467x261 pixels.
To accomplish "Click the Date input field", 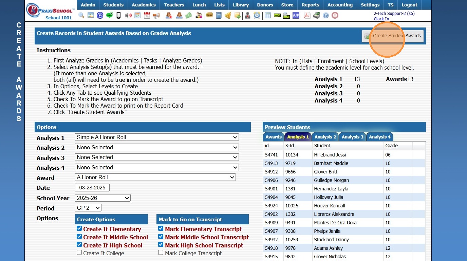I will (92, 188).
